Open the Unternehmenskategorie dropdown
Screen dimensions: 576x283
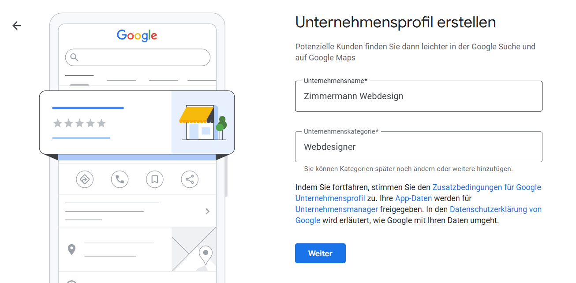point(419,146)
